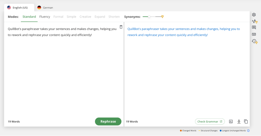Copy the paraphrased text to clipboard
The height and width of the screenshot is (136, 261).
tap(246, 121)
